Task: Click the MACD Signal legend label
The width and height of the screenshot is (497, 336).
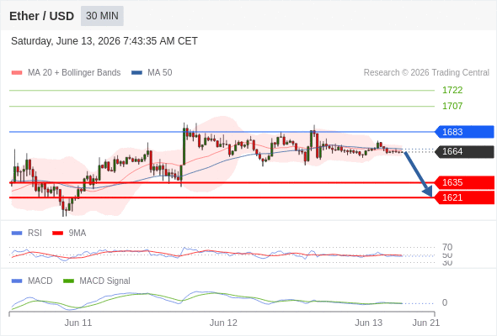Action: pos(105,281)
